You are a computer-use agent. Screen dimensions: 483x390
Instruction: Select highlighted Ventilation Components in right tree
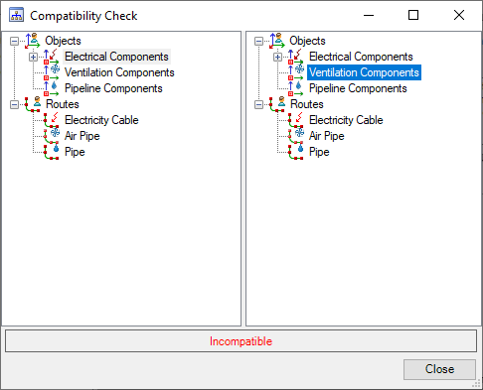click(x=364, y=72)
